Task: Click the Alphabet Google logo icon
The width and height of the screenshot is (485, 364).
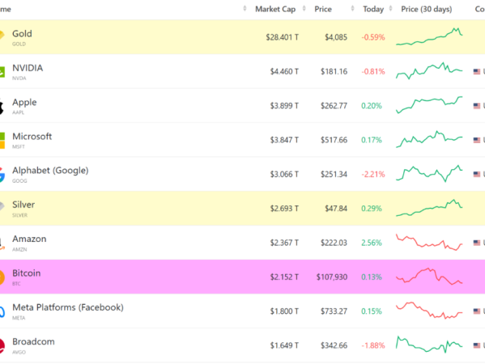Action: pos(2,175)
